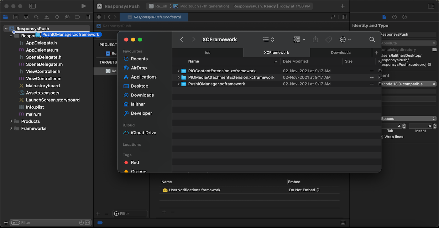Choose containing directory folder icon
439x228 pixels.
(x=434, y=49)
